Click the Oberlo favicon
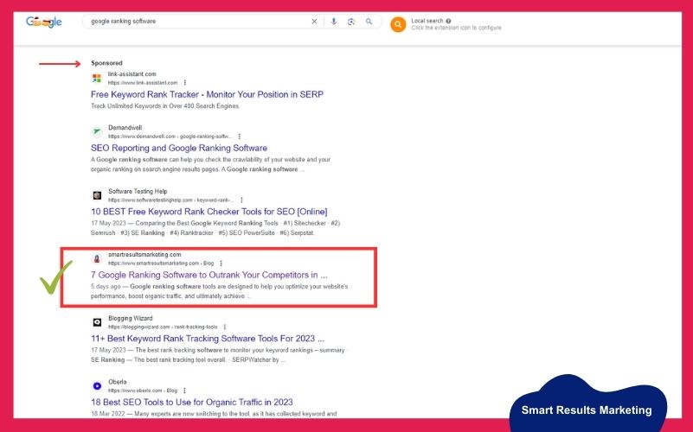Image resolution: width=693 pixels, height=432 pixels. (97, 386)
